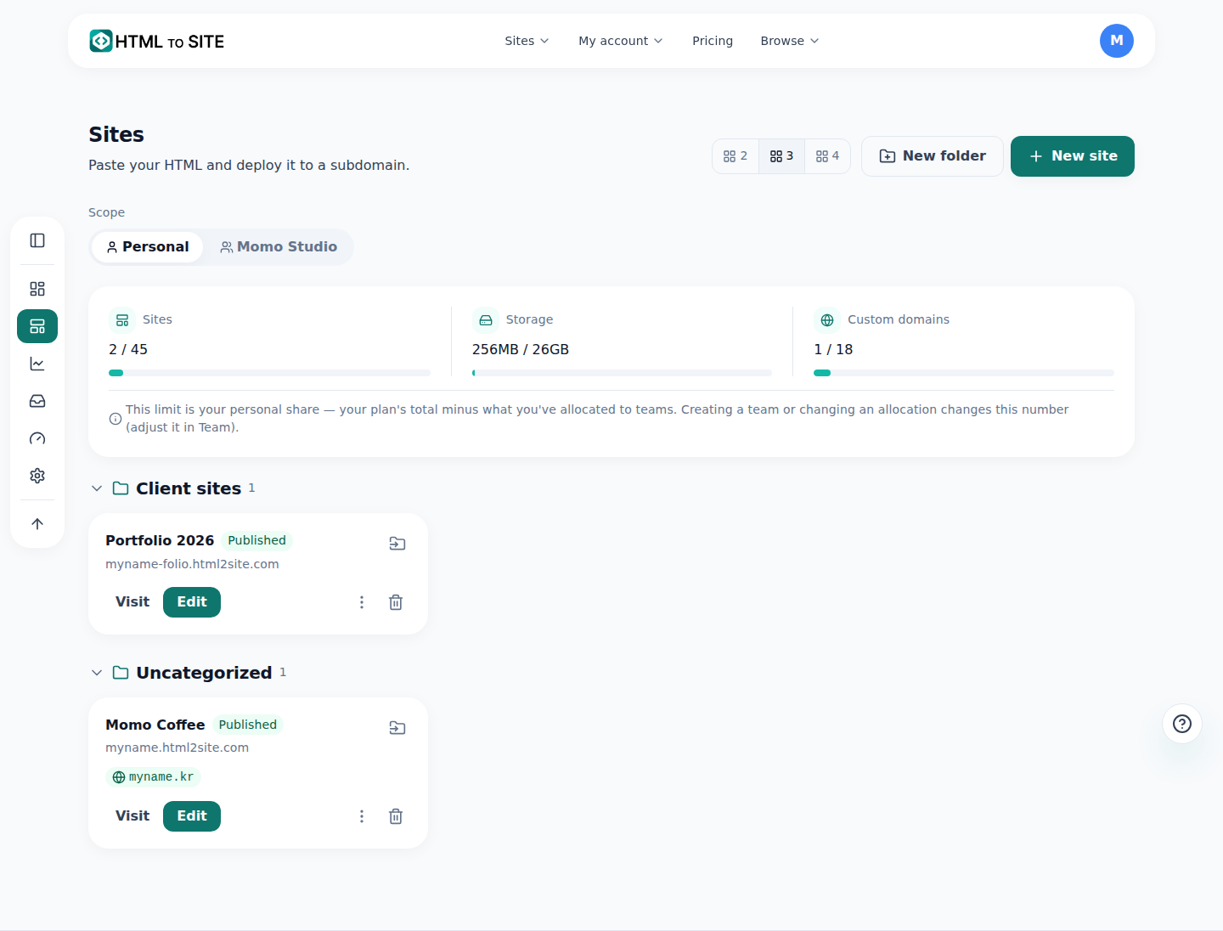Delete Momo Coffee with trash icon
The image size is (1223, 931).
(x=396, y=816)
